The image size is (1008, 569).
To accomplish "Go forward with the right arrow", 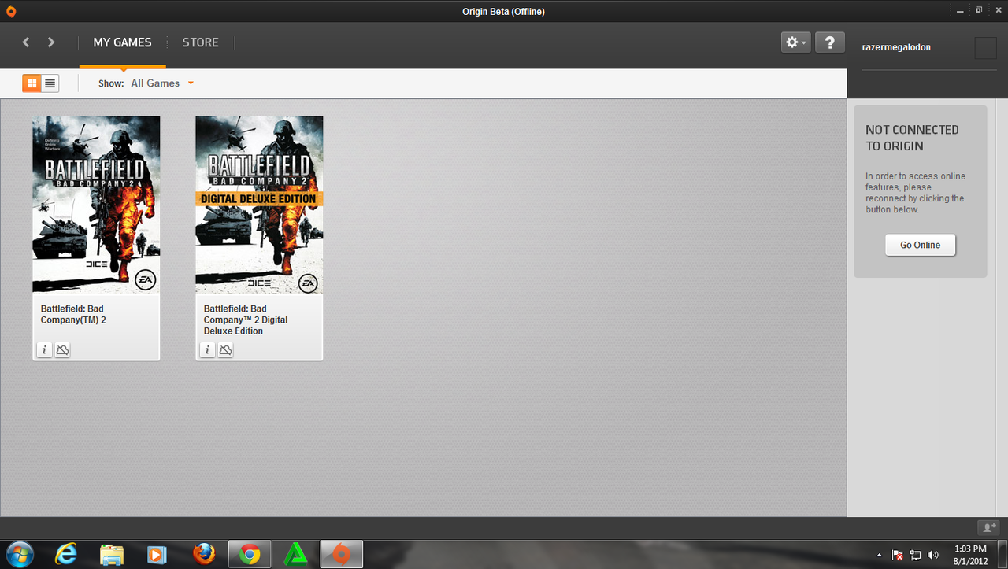I will pyautogui.click(x=51, y=42).
